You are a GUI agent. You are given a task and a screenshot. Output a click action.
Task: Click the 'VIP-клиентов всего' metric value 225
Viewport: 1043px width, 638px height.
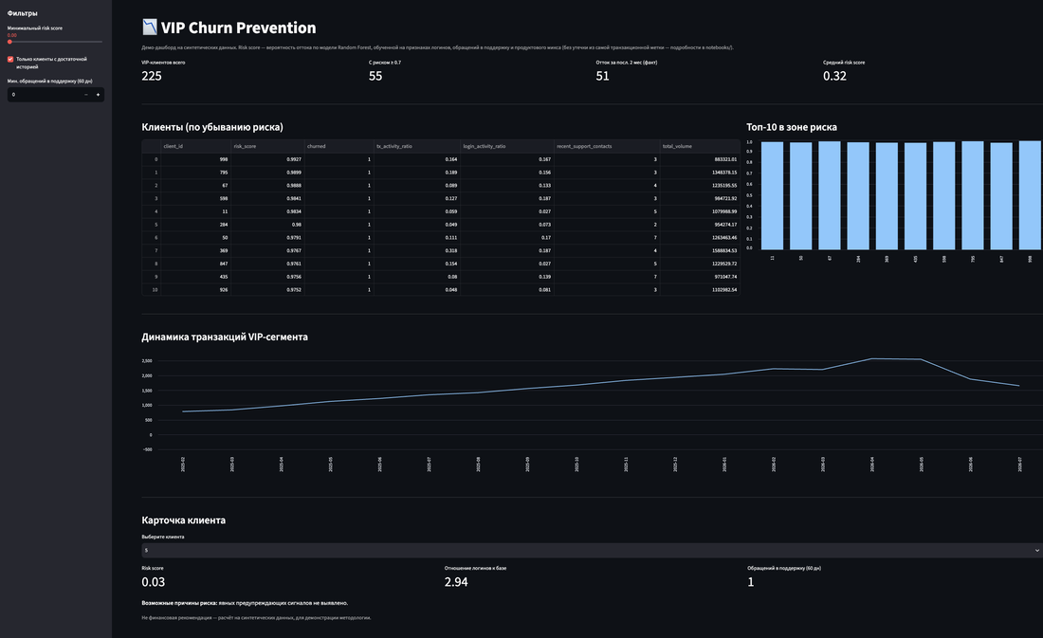point(152,76)
